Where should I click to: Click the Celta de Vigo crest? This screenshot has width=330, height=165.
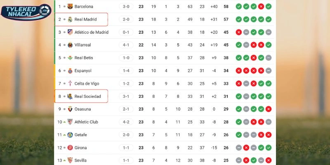[x=70, y=83]
